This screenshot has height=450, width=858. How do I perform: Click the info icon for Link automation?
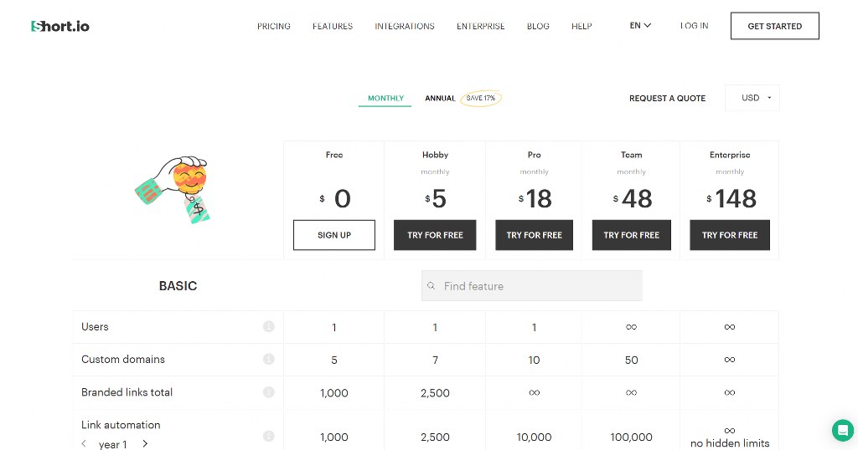coord(268,436)
